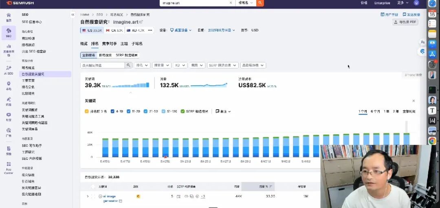This screenshot has width=440, height=208.
Task: Check the ai image generator row checkbox
Action: coord(93,196)
